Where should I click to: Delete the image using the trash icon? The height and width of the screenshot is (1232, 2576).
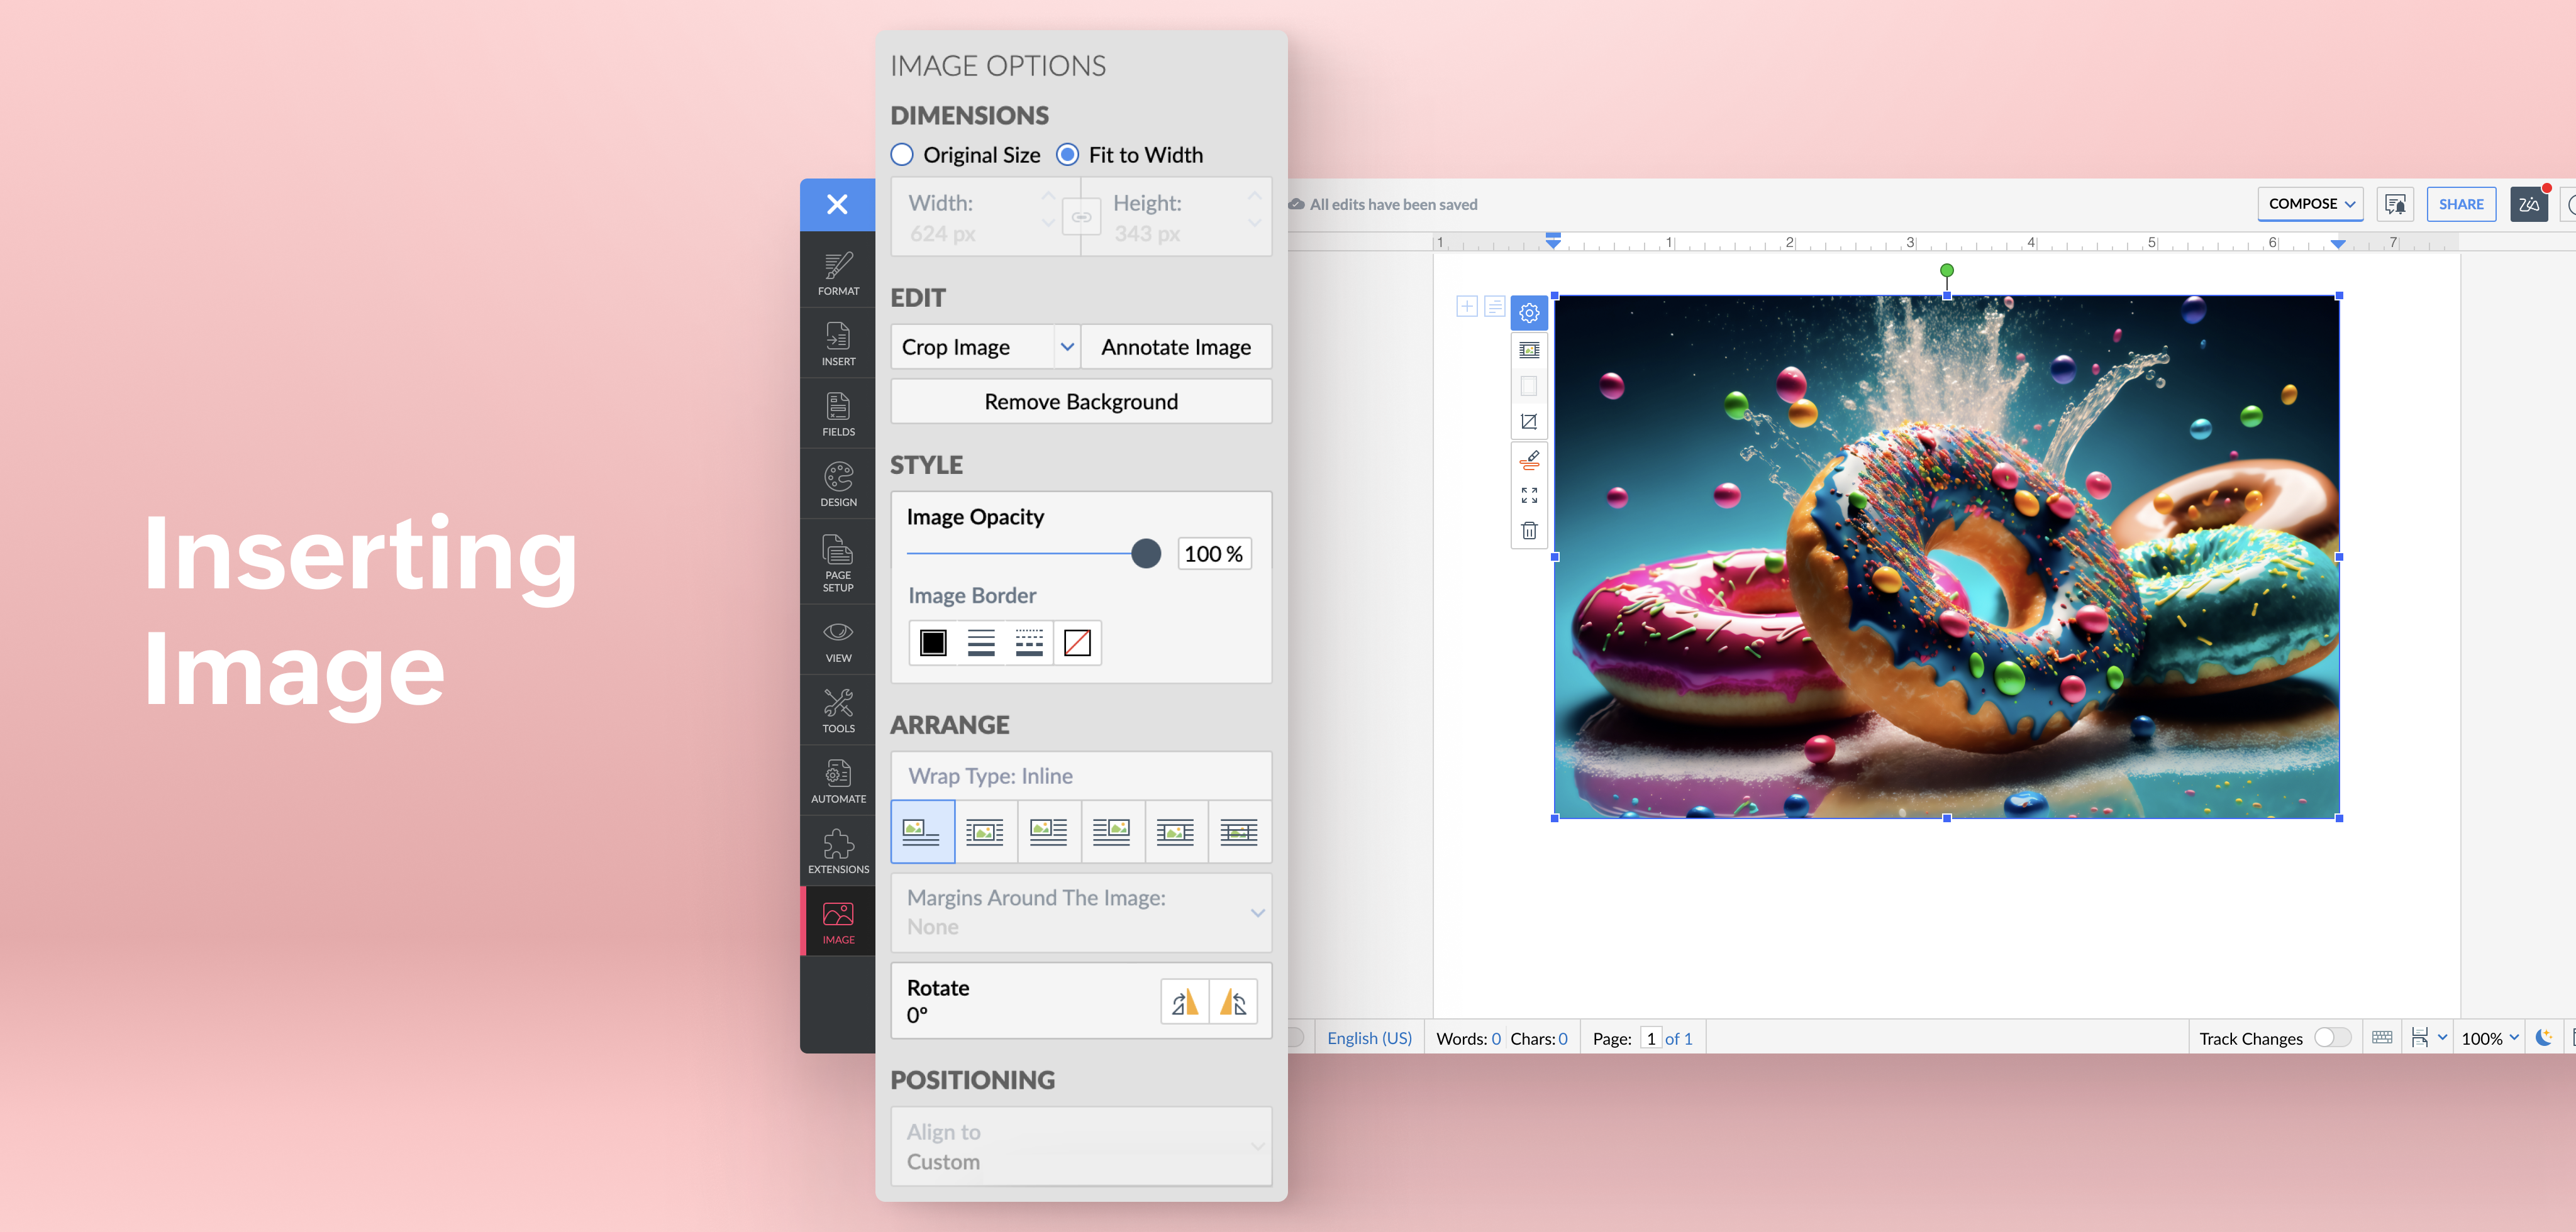click(x=1529, y=531)
